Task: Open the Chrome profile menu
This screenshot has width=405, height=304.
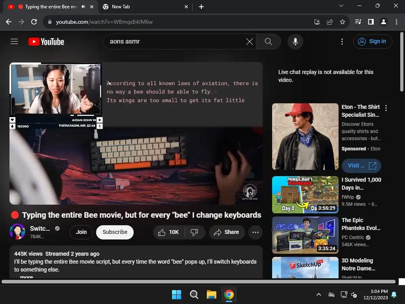Action: [384, 22]
